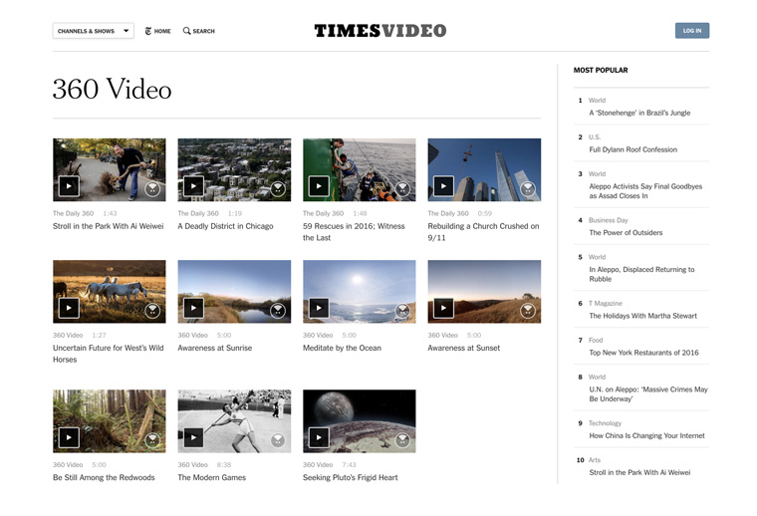Click 360 icon on Awareness at Sunset thumbnail

(x=528, y=311)
